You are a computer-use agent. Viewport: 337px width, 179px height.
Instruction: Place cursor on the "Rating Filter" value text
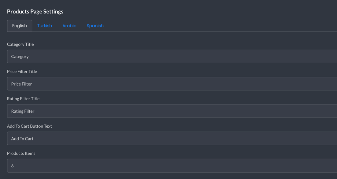(23, 111)
